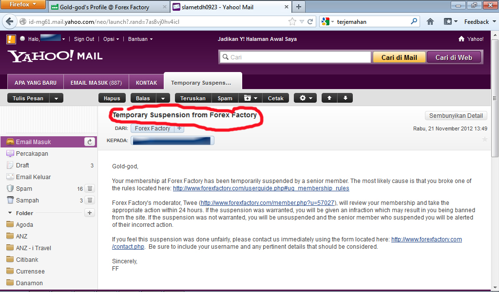
Task: Reload the page with the refresh icon
Action: click(310, 21)
